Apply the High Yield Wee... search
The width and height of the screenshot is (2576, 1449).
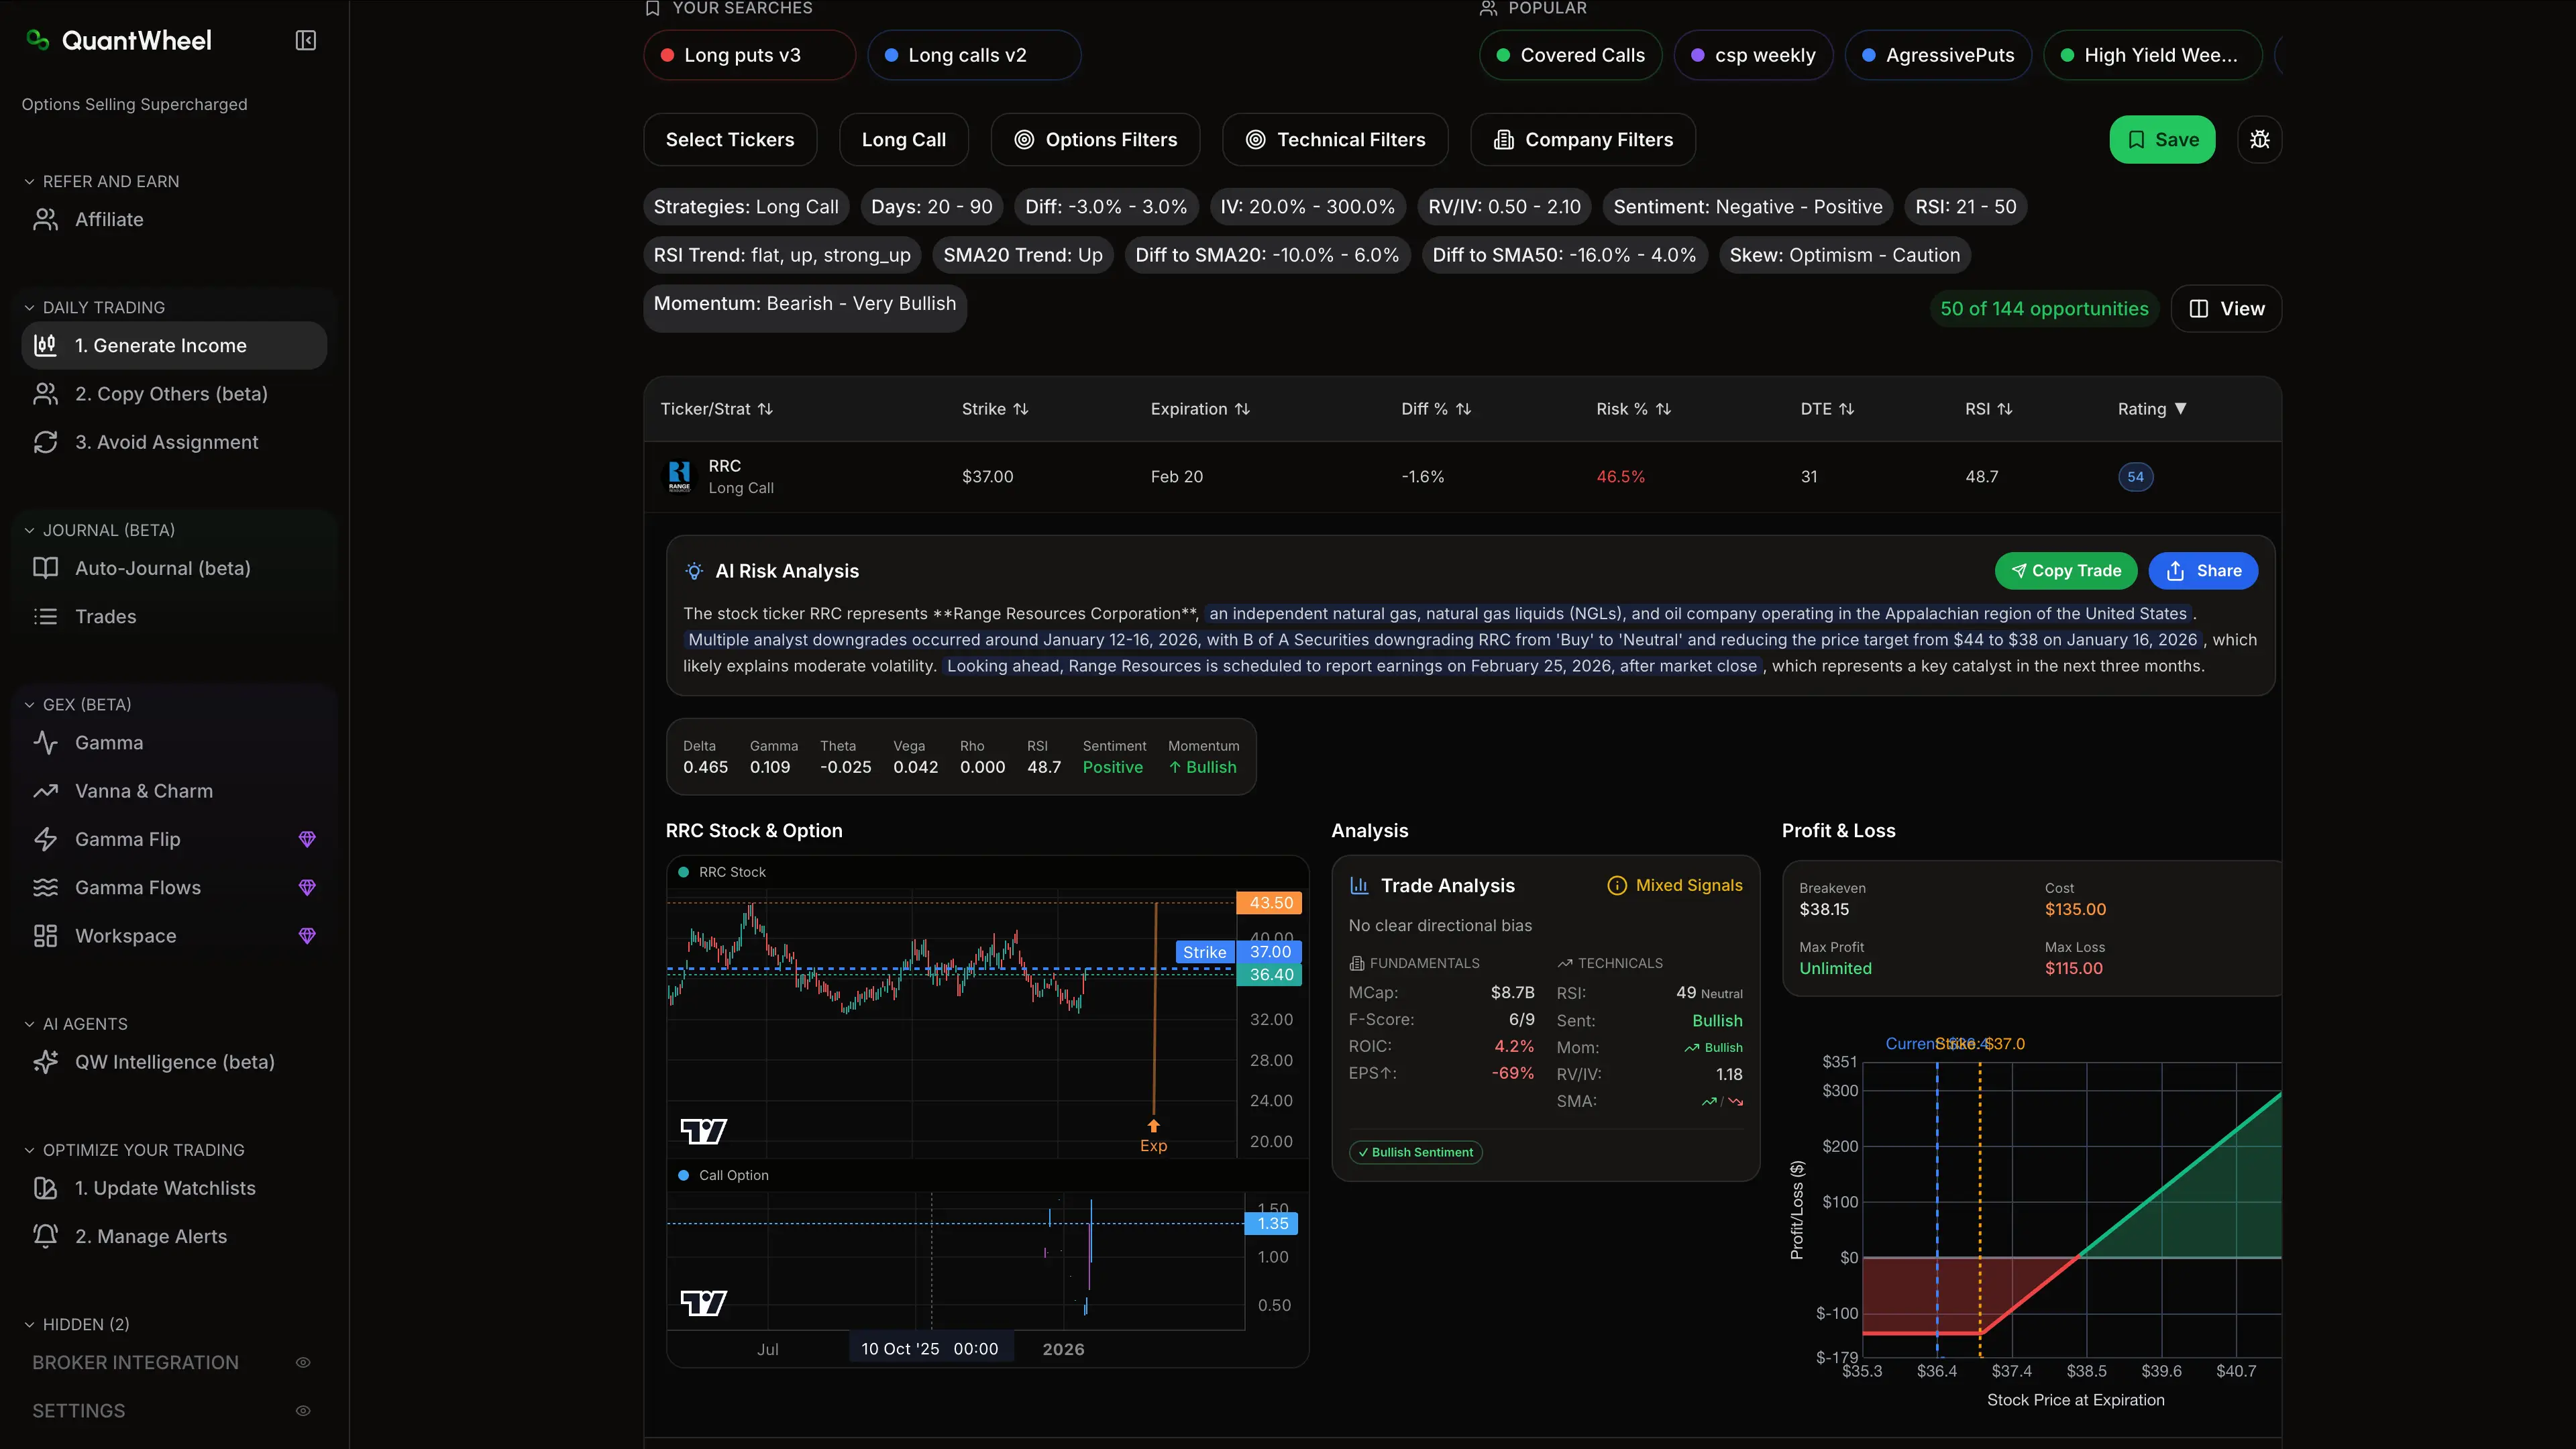(x=2153, y=55)
